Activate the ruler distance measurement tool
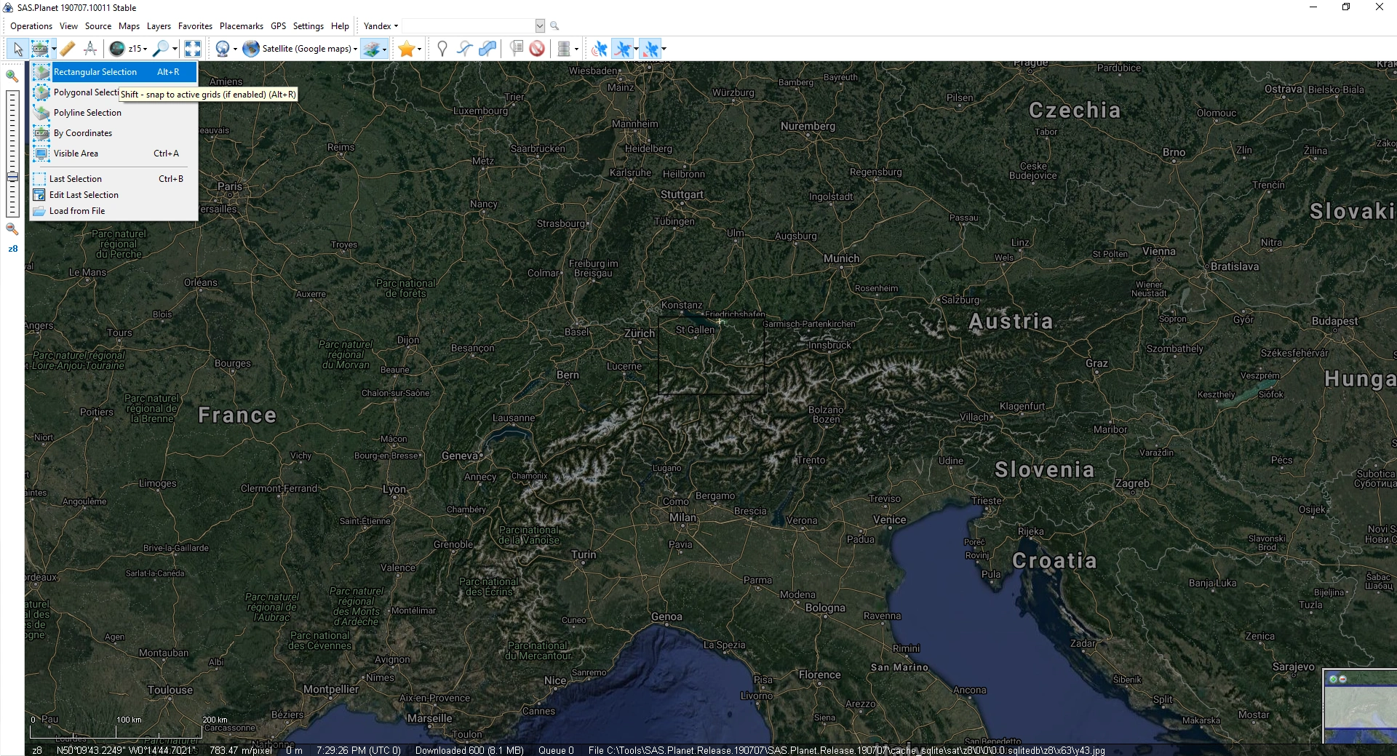The width and height of the screenshot is (1397, 756). click(68, 49)
